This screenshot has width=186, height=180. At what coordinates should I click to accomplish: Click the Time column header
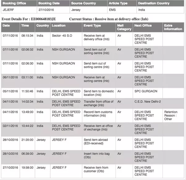pos(27,27)
